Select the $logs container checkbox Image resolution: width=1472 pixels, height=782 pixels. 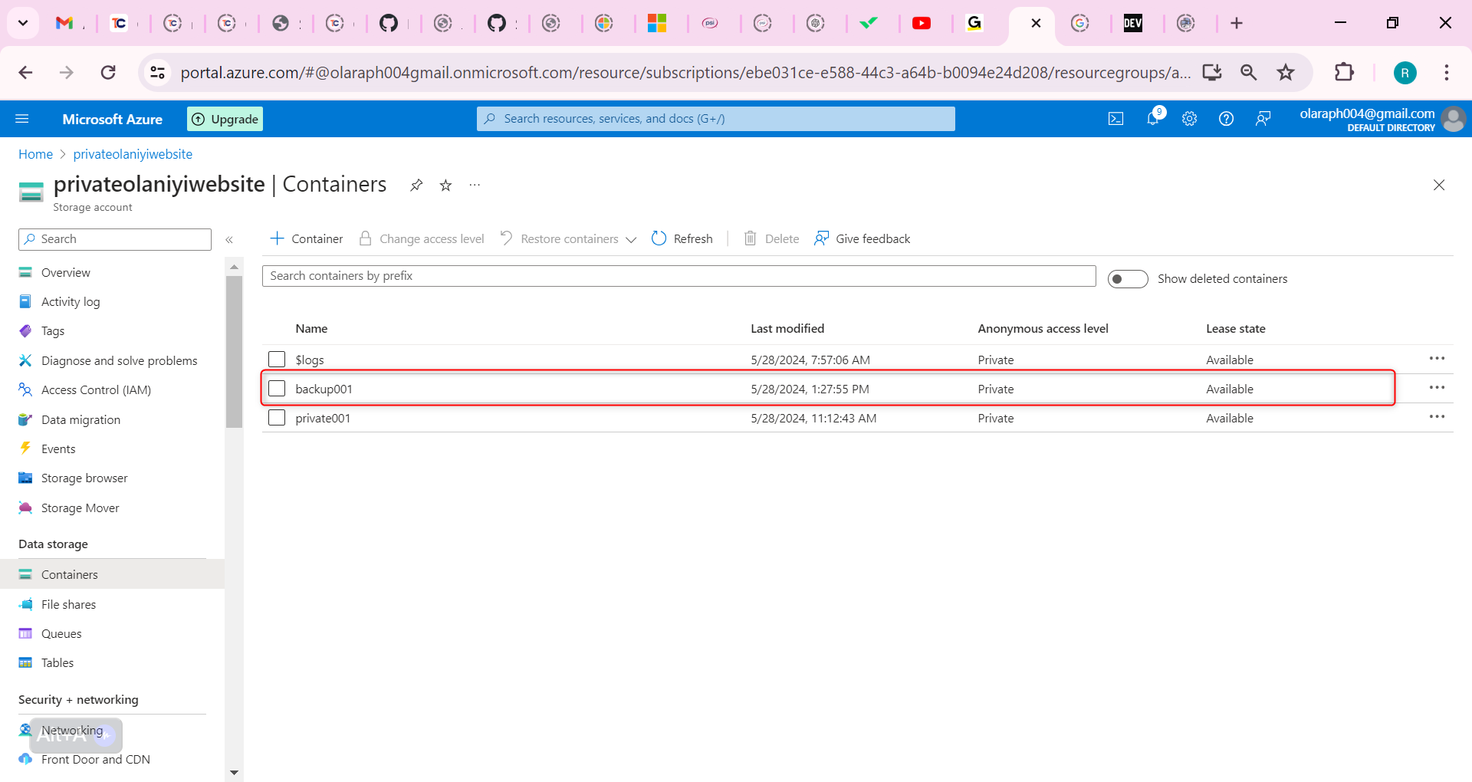277,360
